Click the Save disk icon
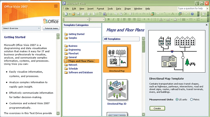Viewport: 210px width, 117px height. click(78, 14)
